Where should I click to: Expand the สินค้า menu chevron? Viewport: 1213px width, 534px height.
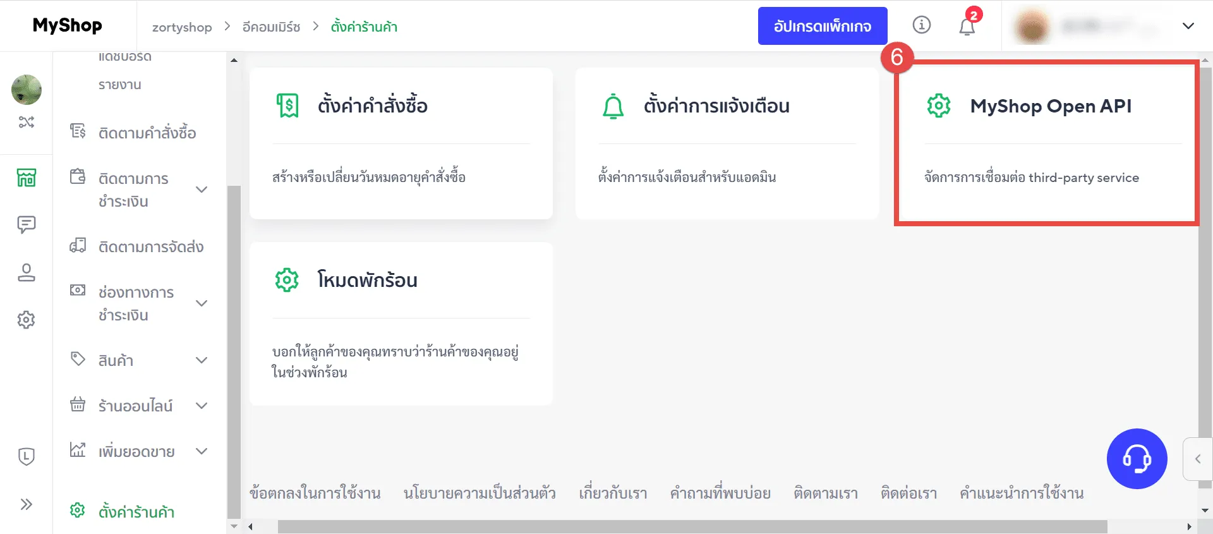202,360
